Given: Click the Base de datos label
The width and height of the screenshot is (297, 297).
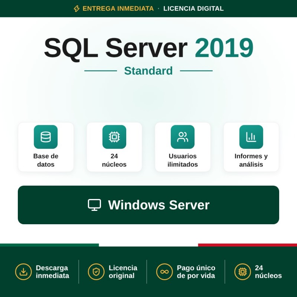Looking at the screenshot, I should (46, 160).
